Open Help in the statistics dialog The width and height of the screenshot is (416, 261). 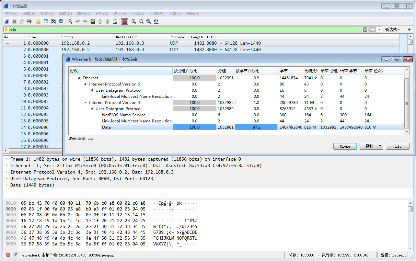pos(398,146)
